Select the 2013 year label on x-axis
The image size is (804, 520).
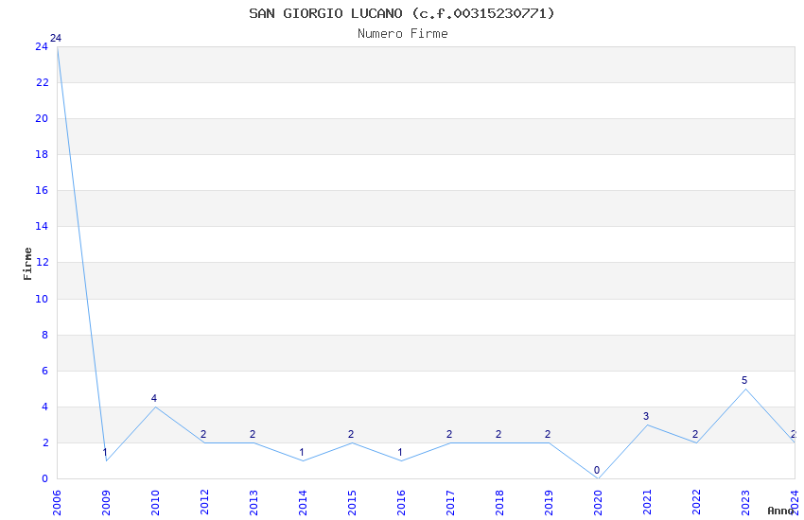click(x=253, y=503)
